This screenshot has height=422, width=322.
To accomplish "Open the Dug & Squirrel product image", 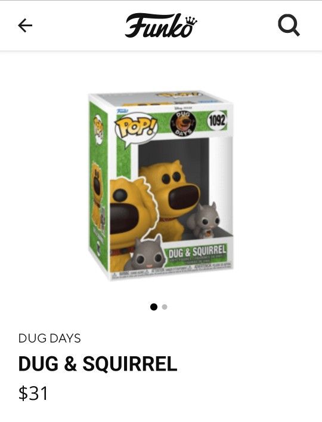I will (161, 186).
